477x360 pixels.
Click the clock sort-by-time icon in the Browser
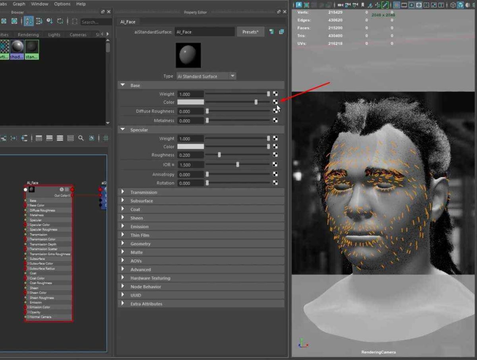point(50,21)
